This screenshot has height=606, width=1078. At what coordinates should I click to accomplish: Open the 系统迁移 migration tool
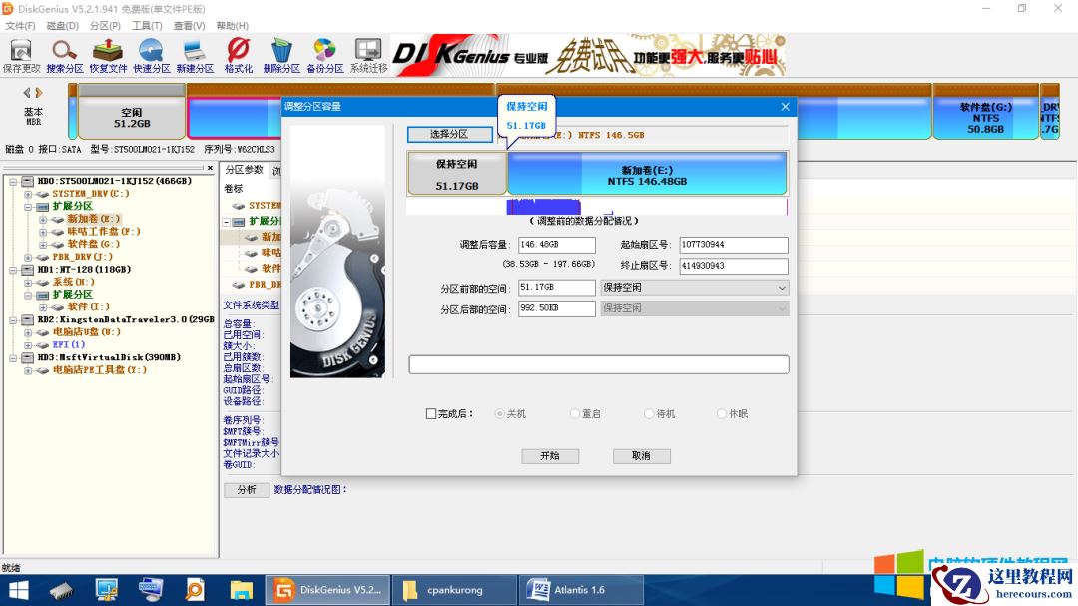pyautogui.click(x=367, y=55)
